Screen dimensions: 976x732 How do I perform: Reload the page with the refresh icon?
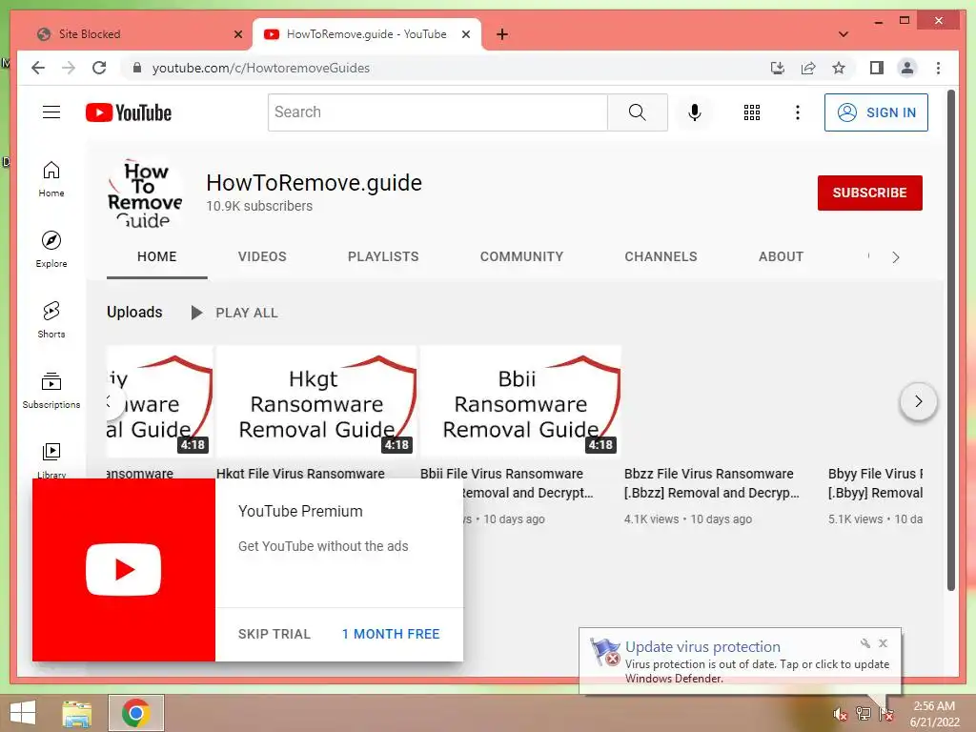point(99,68)
